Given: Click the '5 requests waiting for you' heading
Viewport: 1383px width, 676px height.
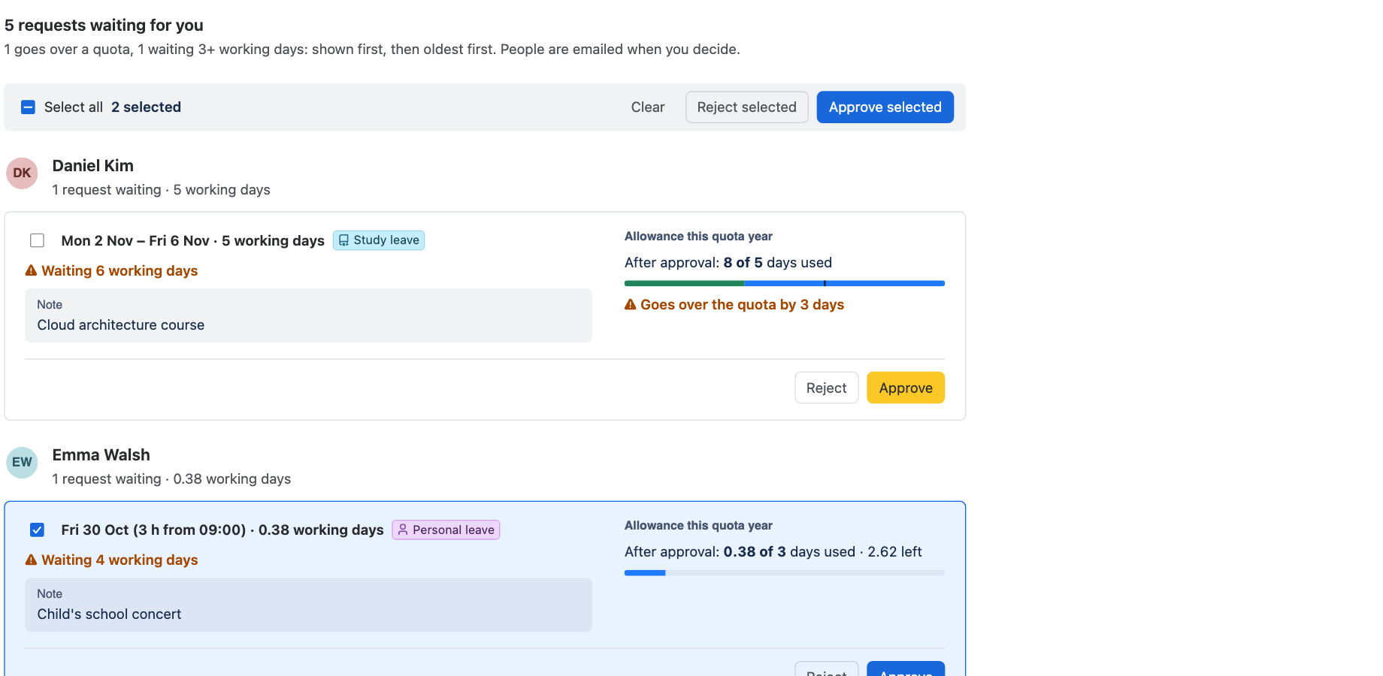Looking at the screenshot, I should click(x=104, y=26).
